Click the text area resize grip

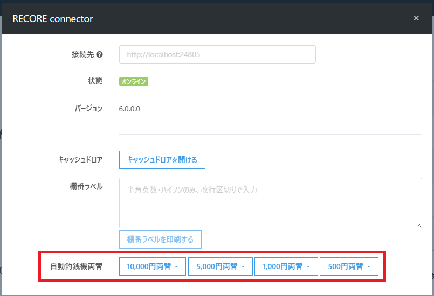(419, 225)
